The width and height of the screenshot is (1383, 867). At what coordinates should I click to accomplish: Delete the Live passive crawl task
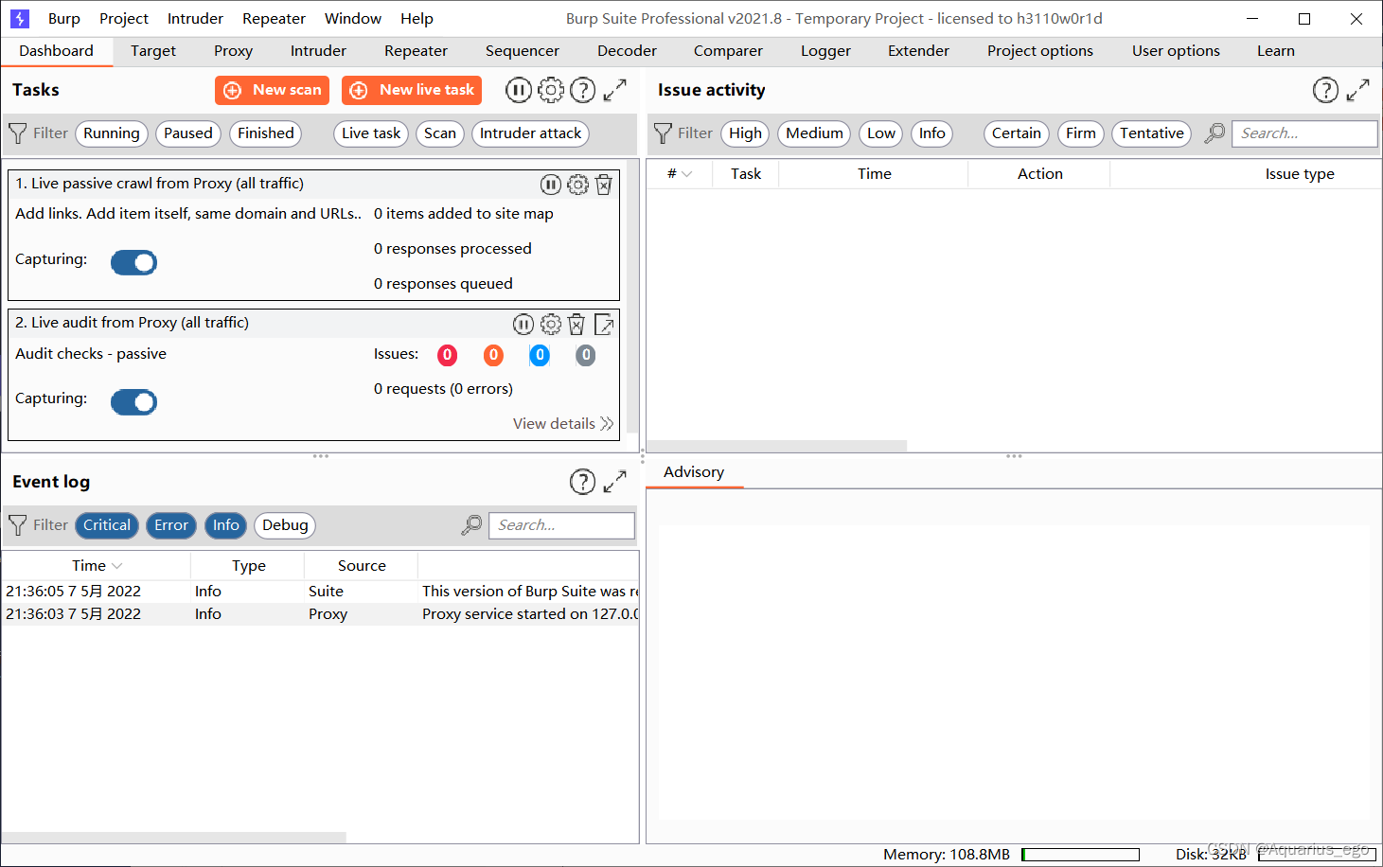[604, 185]
